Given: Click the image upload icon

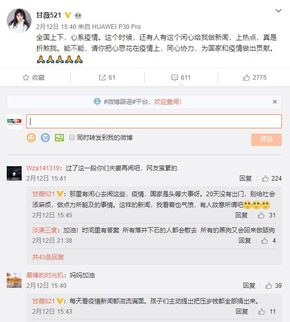Looking at the screenshot, I should click(x=59, y=138).
